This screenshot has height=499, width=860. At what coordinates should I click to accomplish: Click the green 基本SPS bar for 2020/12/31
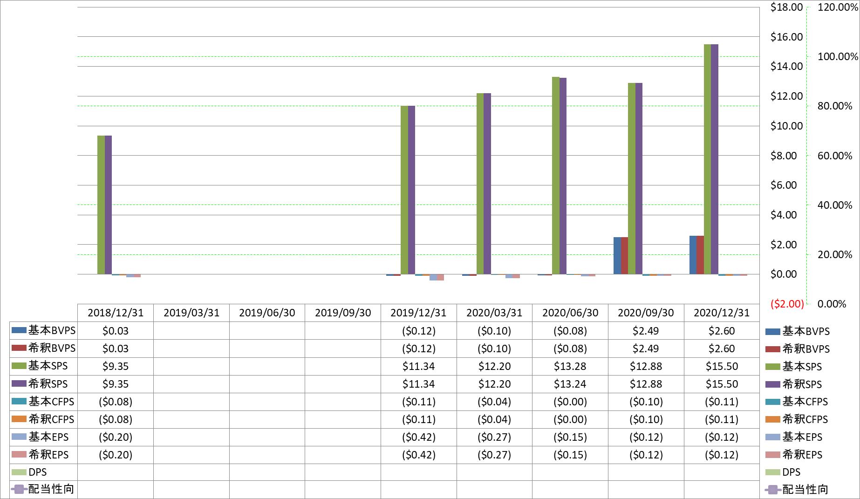707,159
